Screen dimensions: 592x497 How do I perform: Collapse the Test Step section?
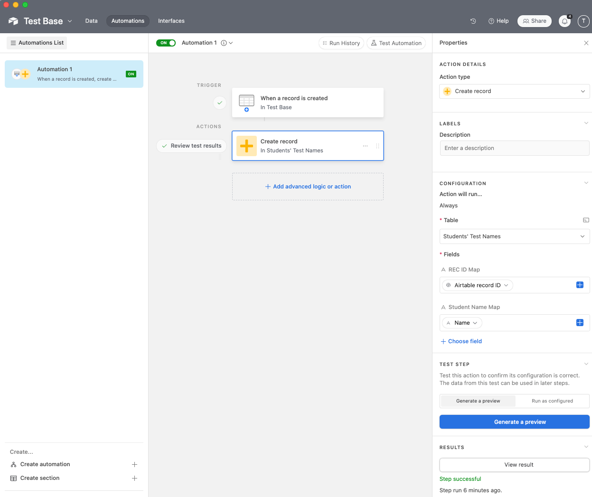pos(586,364)
